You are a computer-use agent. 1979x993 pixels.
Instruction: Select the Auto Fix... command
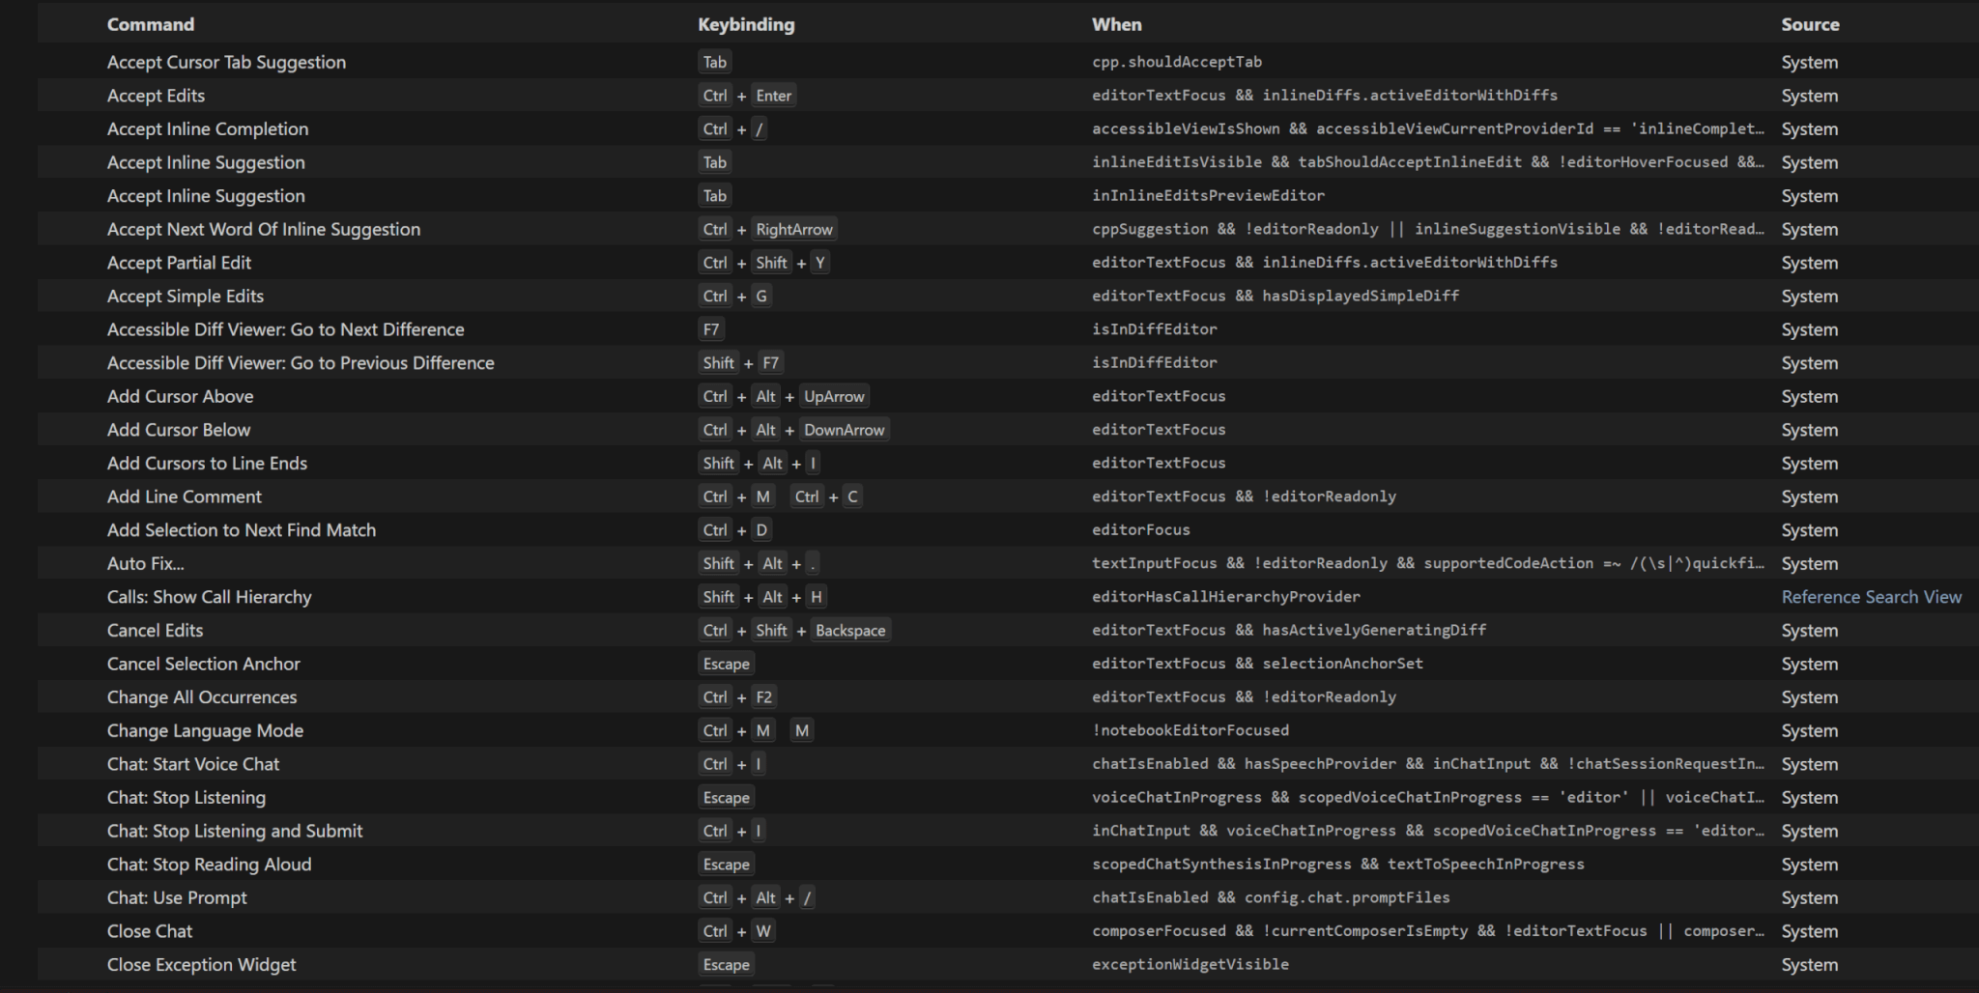point(145,563)
